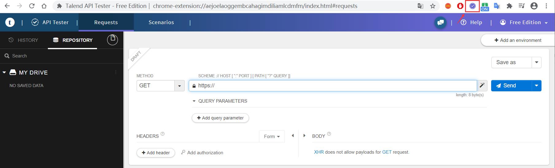The image size is (555, 168).
Task: Click the NO SAVED DATA text
Action: pos(26,86)
